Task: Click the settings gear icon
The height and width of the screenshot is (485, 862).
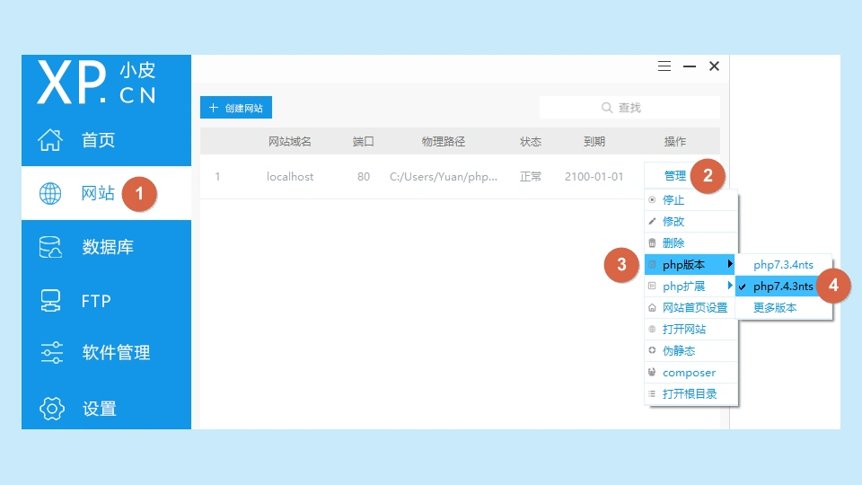Action: click(51, 409)
